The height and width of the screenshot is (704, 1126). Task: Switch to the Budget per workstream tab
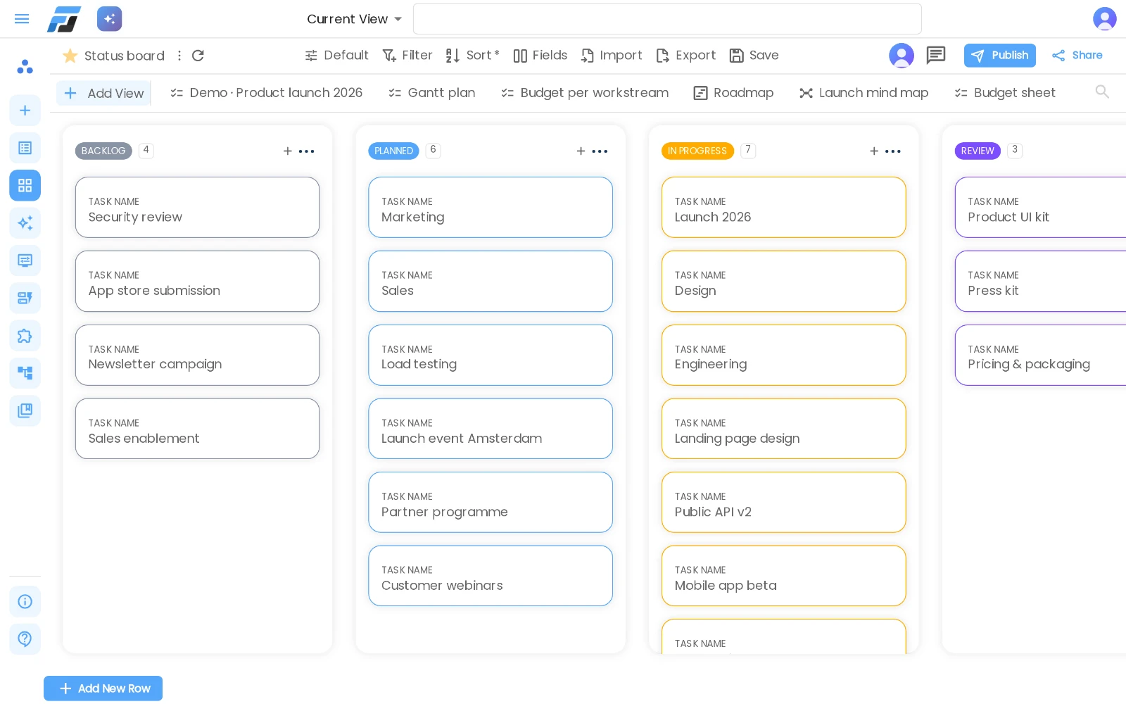click(585, 93)
